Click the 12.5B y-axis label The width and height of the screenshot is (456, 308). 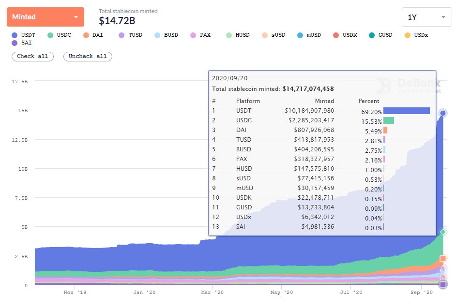point(20,140)
